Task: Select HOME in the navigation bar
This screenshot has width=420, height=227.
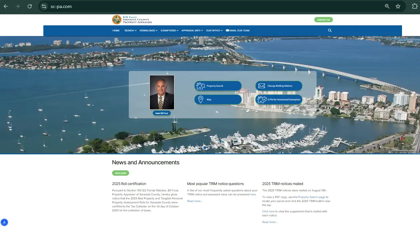Action: [x=116, y=30]
